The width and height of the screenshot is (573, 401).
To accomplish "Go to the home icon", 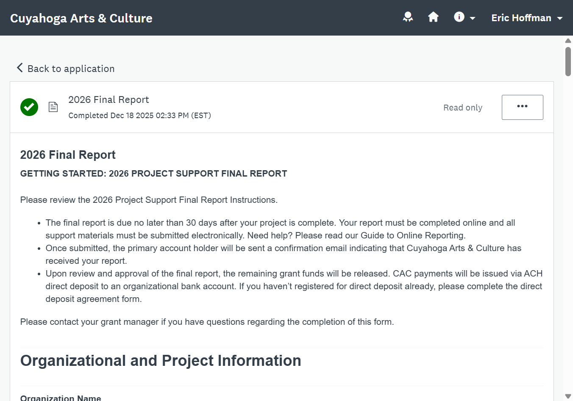I will [x=433, y=17].
